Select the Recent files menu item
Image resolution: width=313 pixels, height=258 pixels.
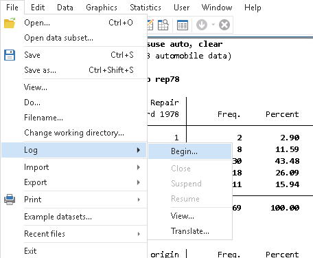pos(74,234)
